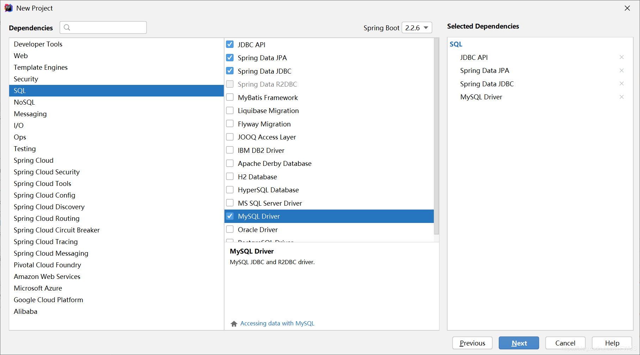The image size is (640, 355).
Task: Open the Spring Cloud Circuit Breaker category
Action: (x=116, y=230)
